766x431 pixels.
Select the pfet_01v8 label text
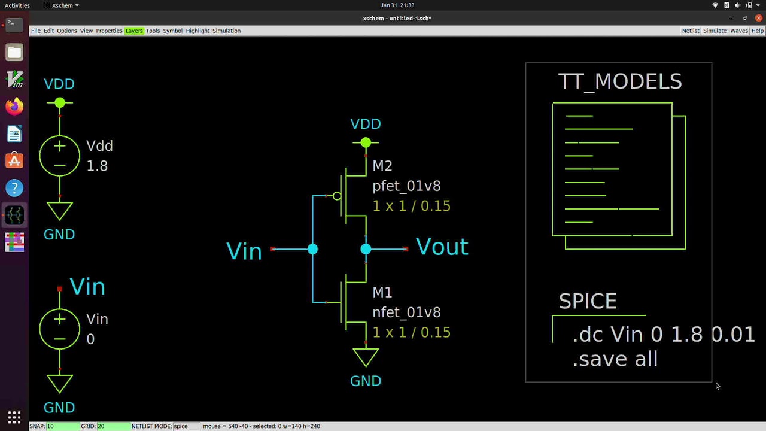406,186
